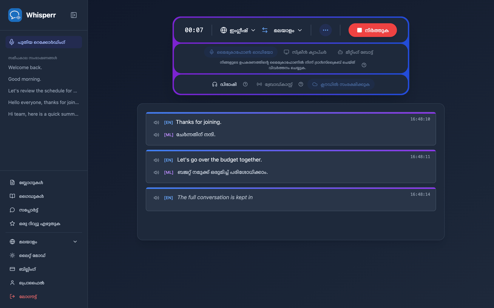This screenshot has width=494, height=308.
Task: Play audio for 'Let's go over the budget together.'
Action: 156,160
